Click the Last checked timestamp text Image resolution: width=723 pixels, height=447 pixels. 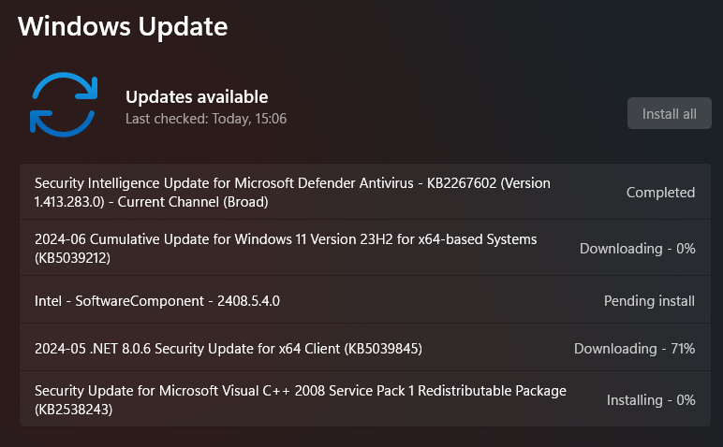click(x=206, y=119)
